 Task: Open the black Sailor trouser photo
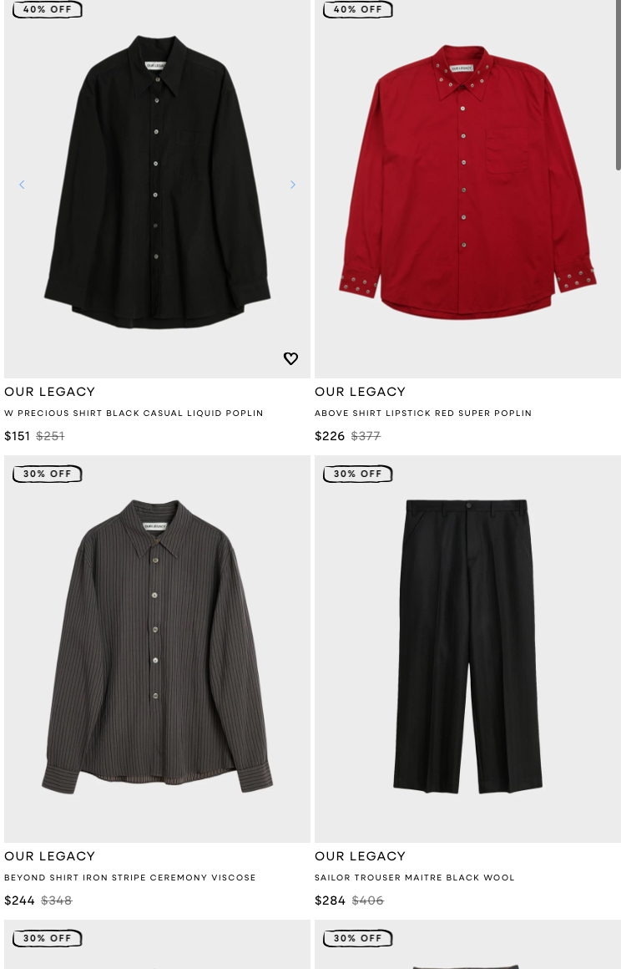coord(467,649)
